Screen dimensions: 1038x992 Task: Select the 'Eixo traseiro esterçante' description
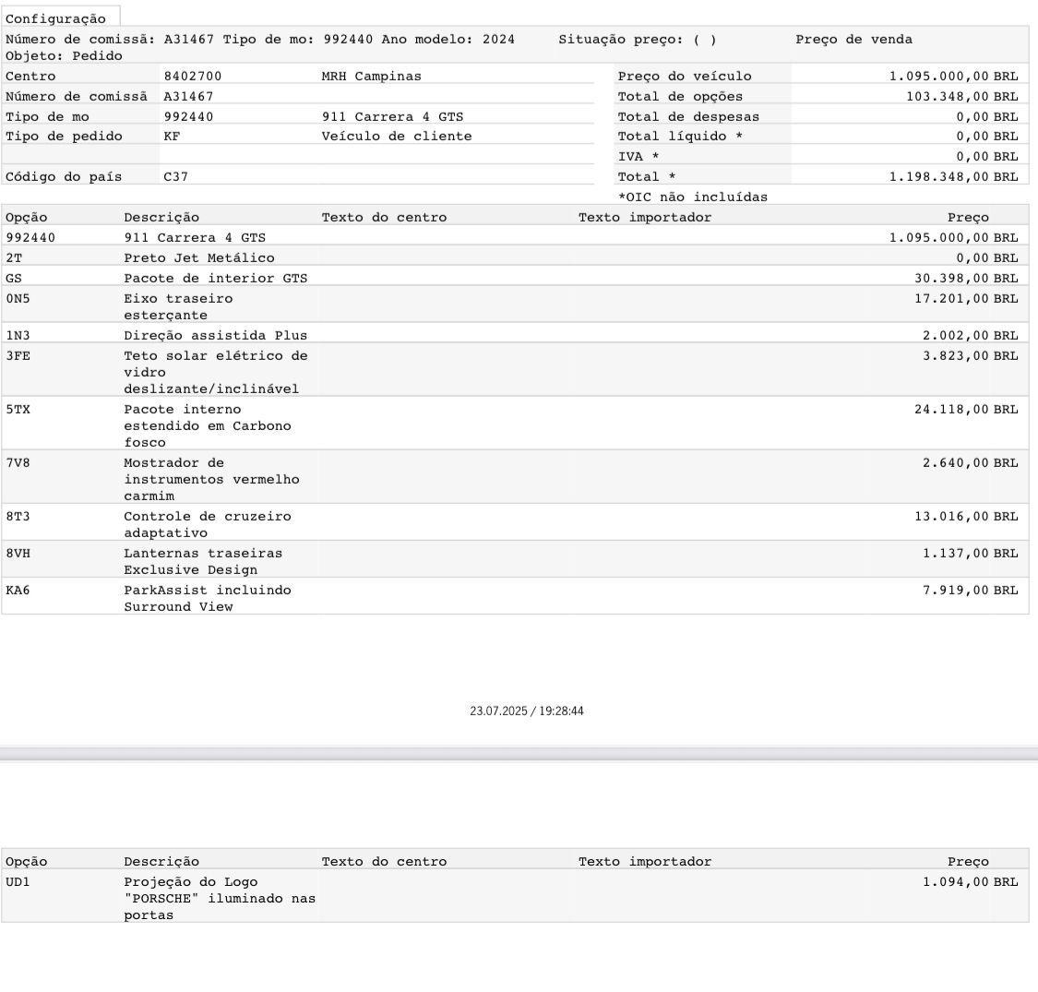178,306
